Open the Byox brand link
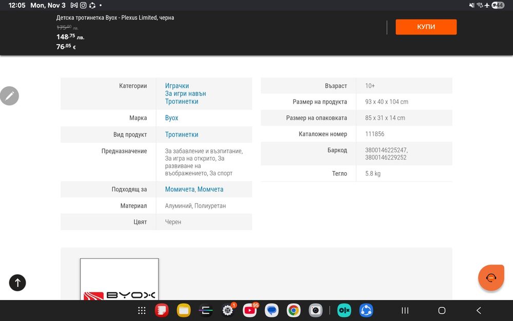513x321 pixels. tap(171, 117)
